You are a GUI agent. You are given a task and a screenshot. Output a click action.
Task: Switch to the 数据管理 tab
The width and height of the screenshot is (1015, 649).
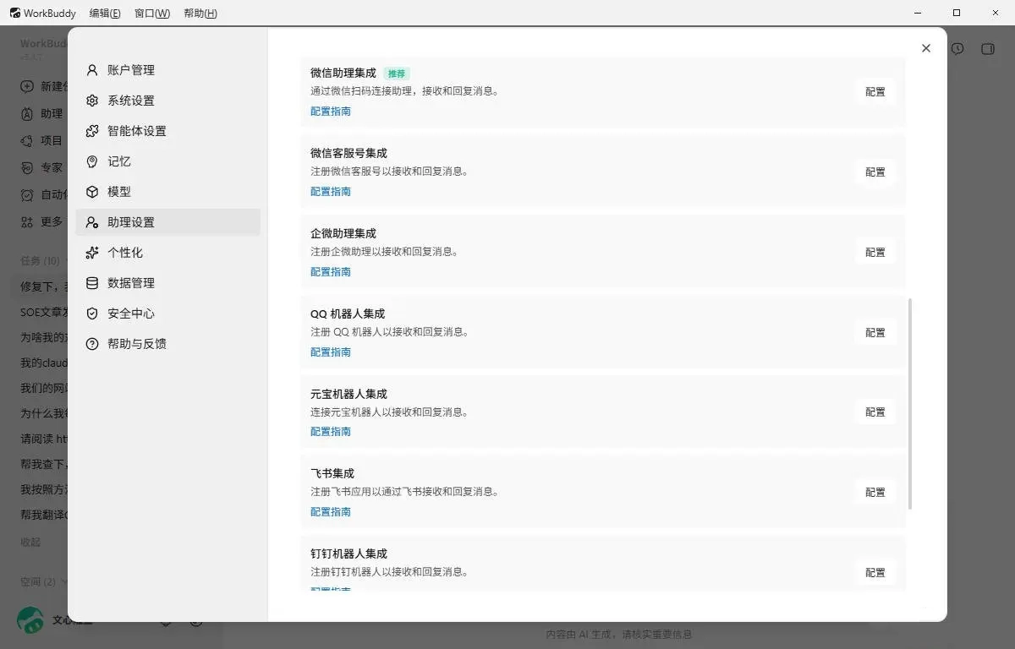168,283
